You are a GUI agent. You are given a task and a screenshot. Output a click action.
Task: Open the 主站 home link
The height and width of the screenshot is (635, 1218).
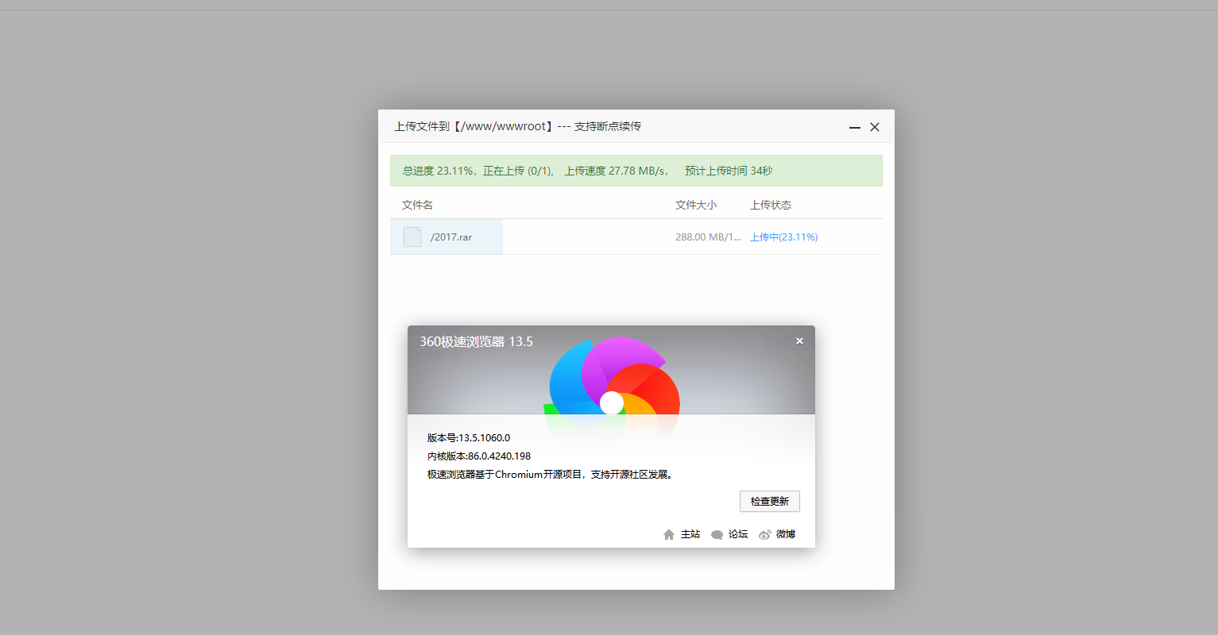pos(690,534)
